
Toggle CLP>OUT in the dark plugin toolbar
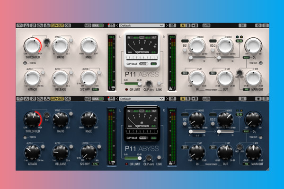click(x=57, y=99)
